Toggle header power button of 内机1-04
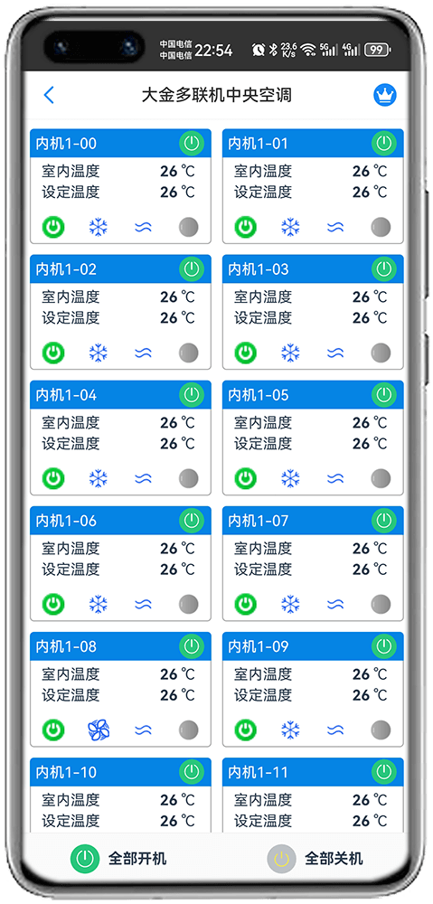The width and height of the screenshot is (433, 904). [x=192, y=394]
